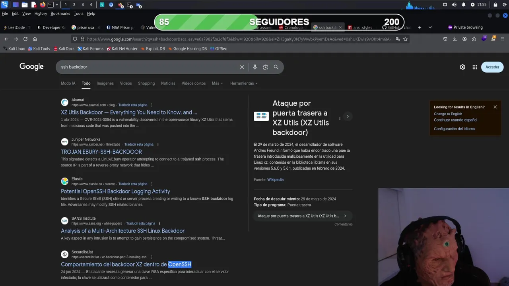Open the terminal emulator panel icon

tap(51, 5)
